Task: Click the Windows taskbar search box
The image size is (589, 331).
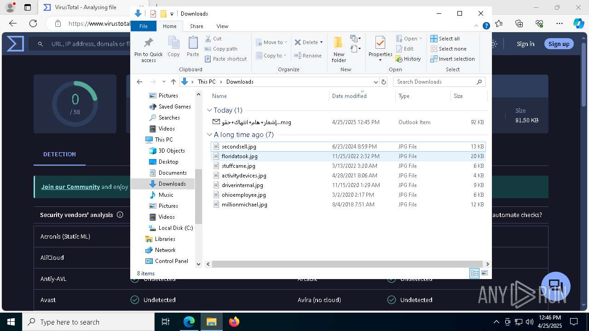Action: coord(88,322)
